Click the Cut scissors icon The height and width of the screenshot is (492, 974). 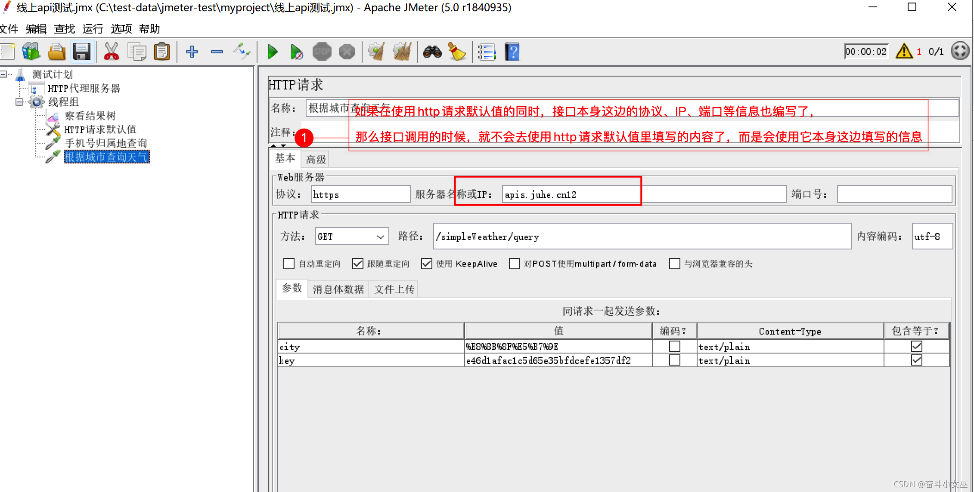[111, 52]
